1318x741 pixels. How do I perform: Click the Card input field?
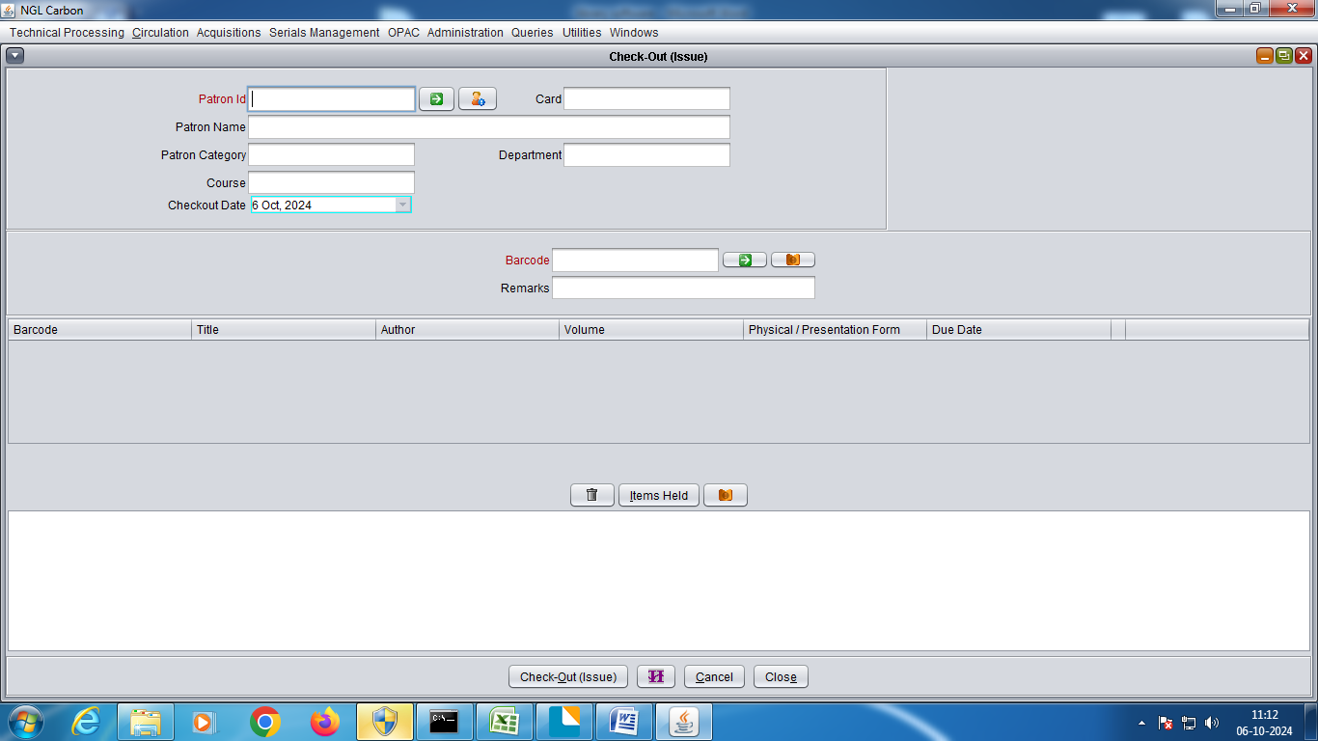(x=646, y=98)
